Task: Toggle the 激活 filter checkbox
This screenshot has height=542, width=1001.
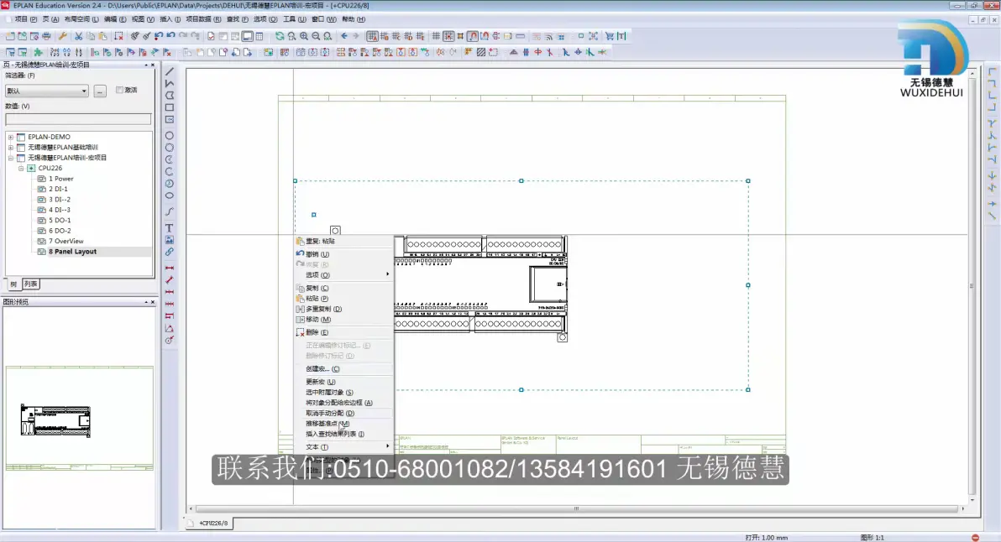Action: click(x=119, y=90)
